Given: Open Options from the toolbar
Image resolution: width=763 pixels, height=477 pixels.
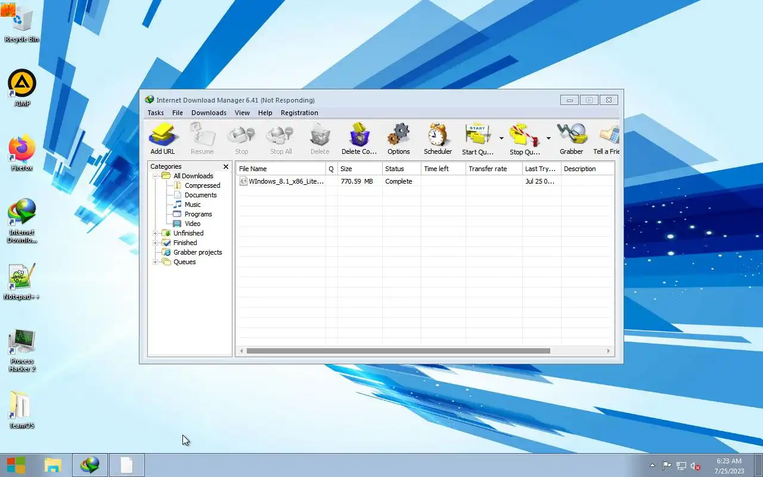Looking at the screenshot, I should (398, 139).
